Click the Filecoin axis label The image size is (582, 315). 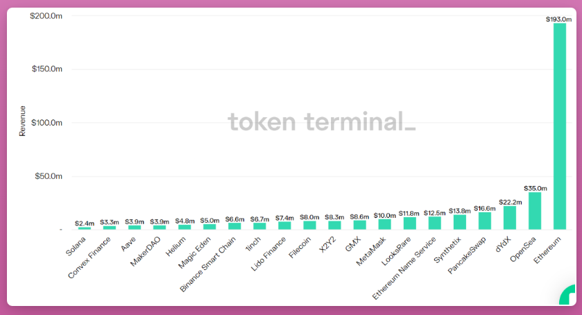(x=300, y=248)
